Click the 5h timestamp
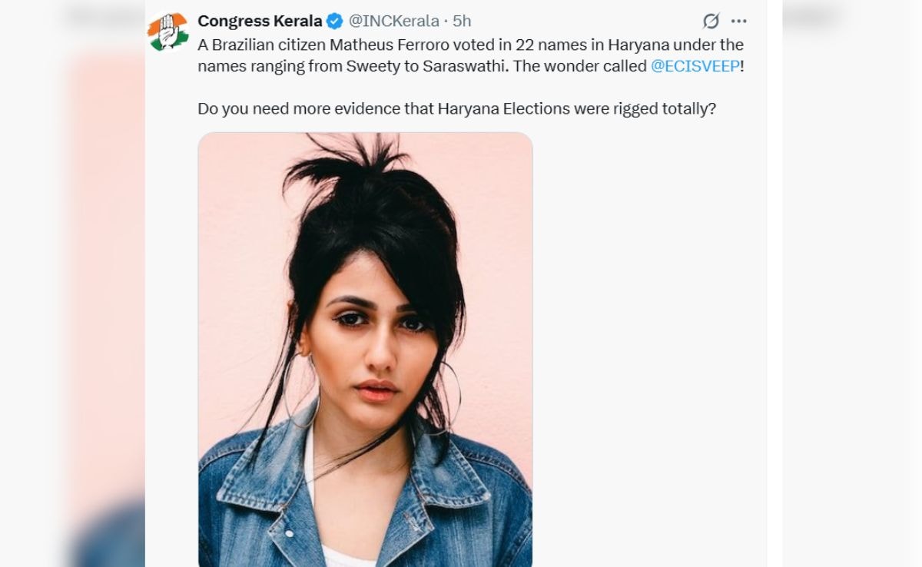The width and height of the screenshot is (922, 567). pyautogui.click(x=462, y=21)
